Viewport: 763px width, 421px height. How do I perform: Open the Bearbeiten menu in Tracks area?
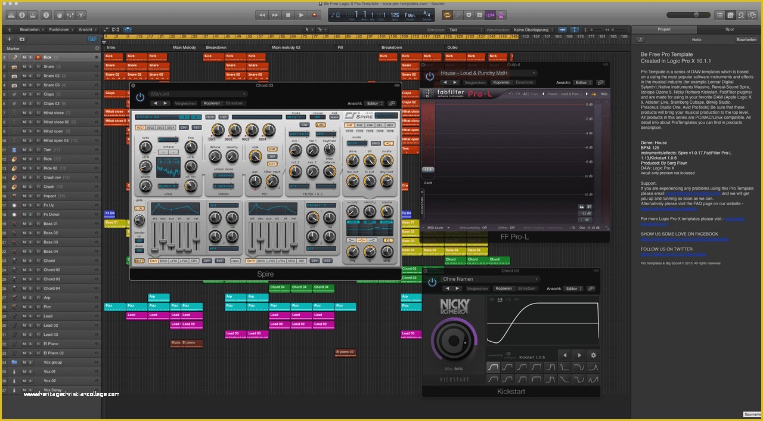coord(32,29)
